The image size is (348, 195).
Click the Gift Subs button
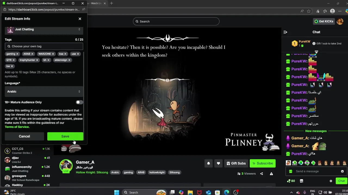[236, 163]
